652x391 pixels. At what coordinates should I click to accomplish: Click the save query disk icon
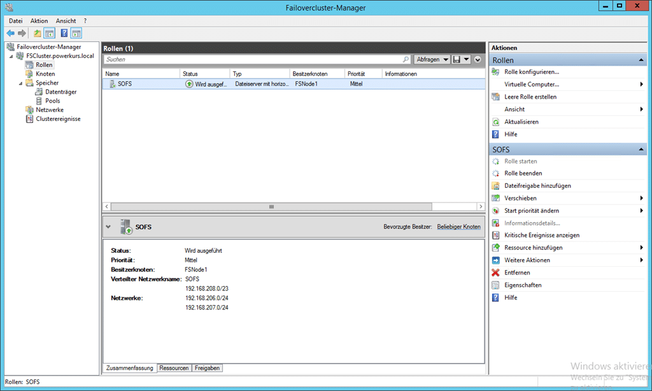tap(457, 59)
